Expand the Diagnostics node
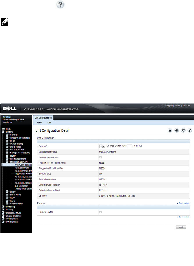Screen dimensions: 194x266 coord(7,147)
